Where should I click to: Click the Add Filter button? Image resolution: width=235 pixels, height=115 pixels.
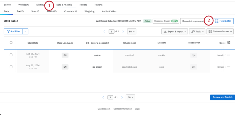click(13, 32)
